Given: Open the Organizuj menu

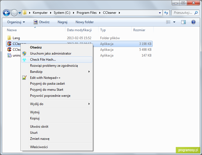Looking at the screenshot, I should click(16, 22).
